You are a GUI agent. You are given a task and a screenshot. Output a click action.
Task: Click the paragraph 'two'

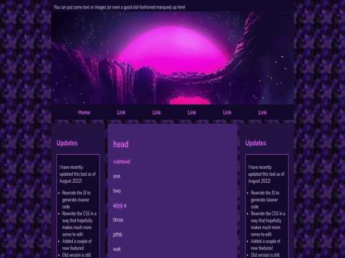(117, 190)
